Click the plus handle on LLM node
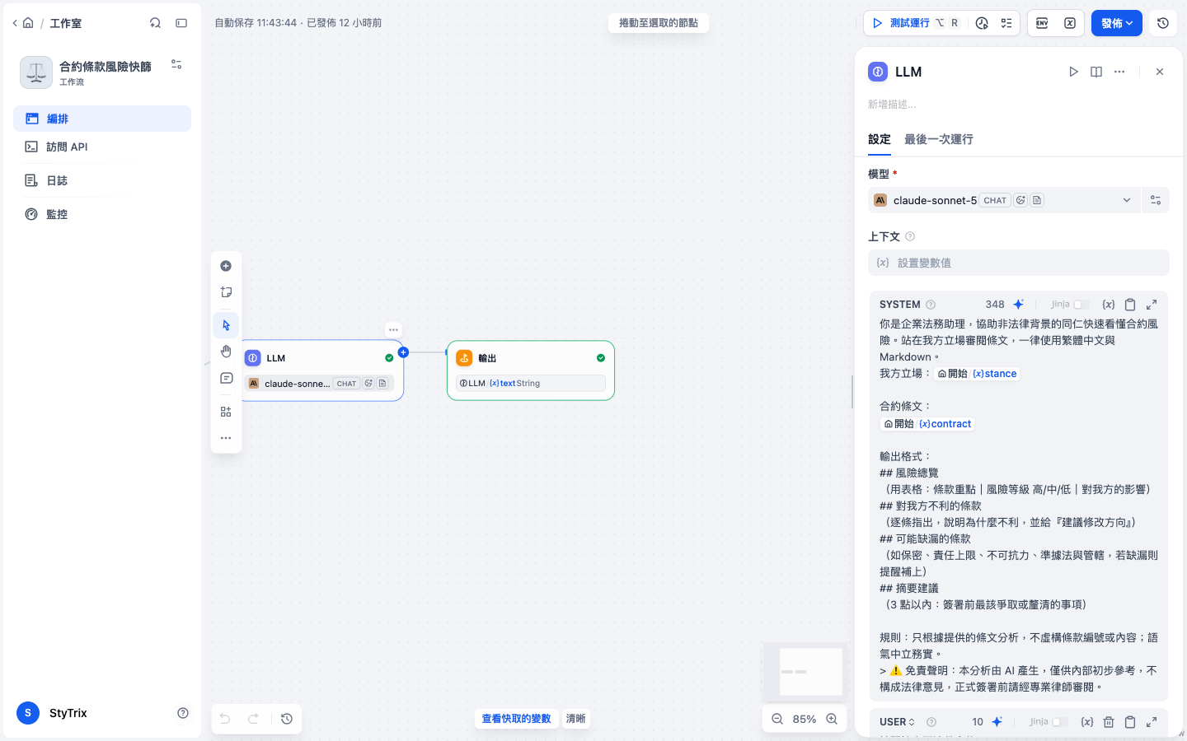 [403, 352]
